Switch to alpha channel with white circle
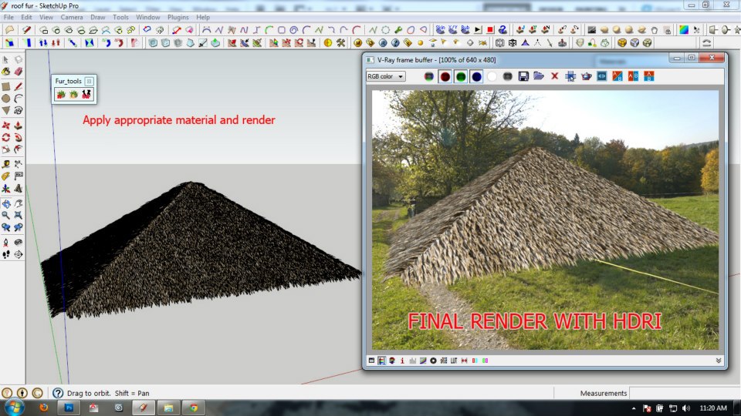The height and width of the screenshot is (416, 741). pos(492,76)
